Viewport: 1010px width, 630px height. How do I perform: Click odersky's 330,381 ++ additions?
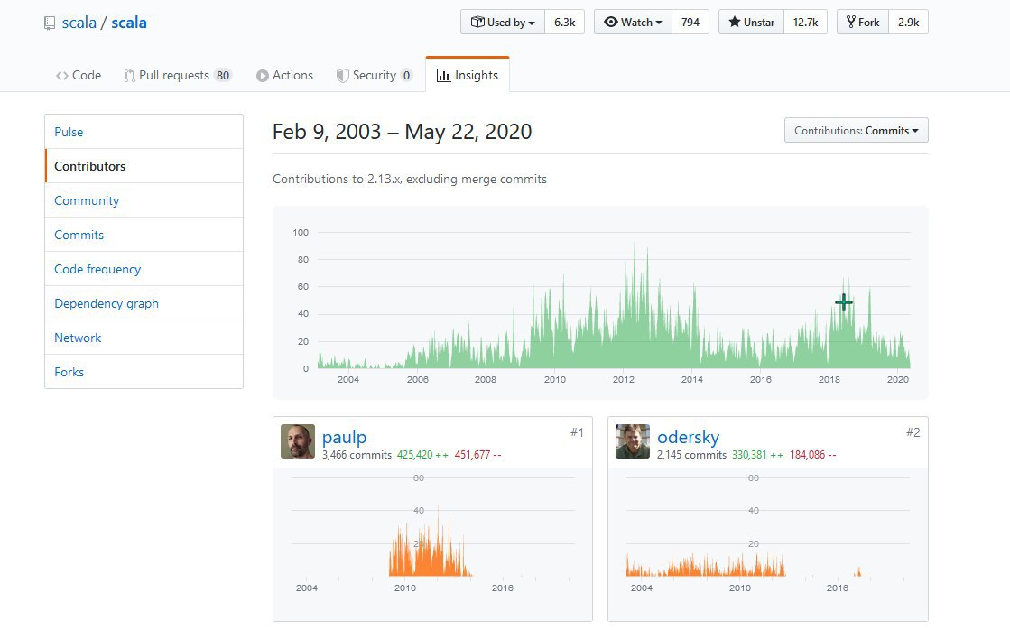757,455
